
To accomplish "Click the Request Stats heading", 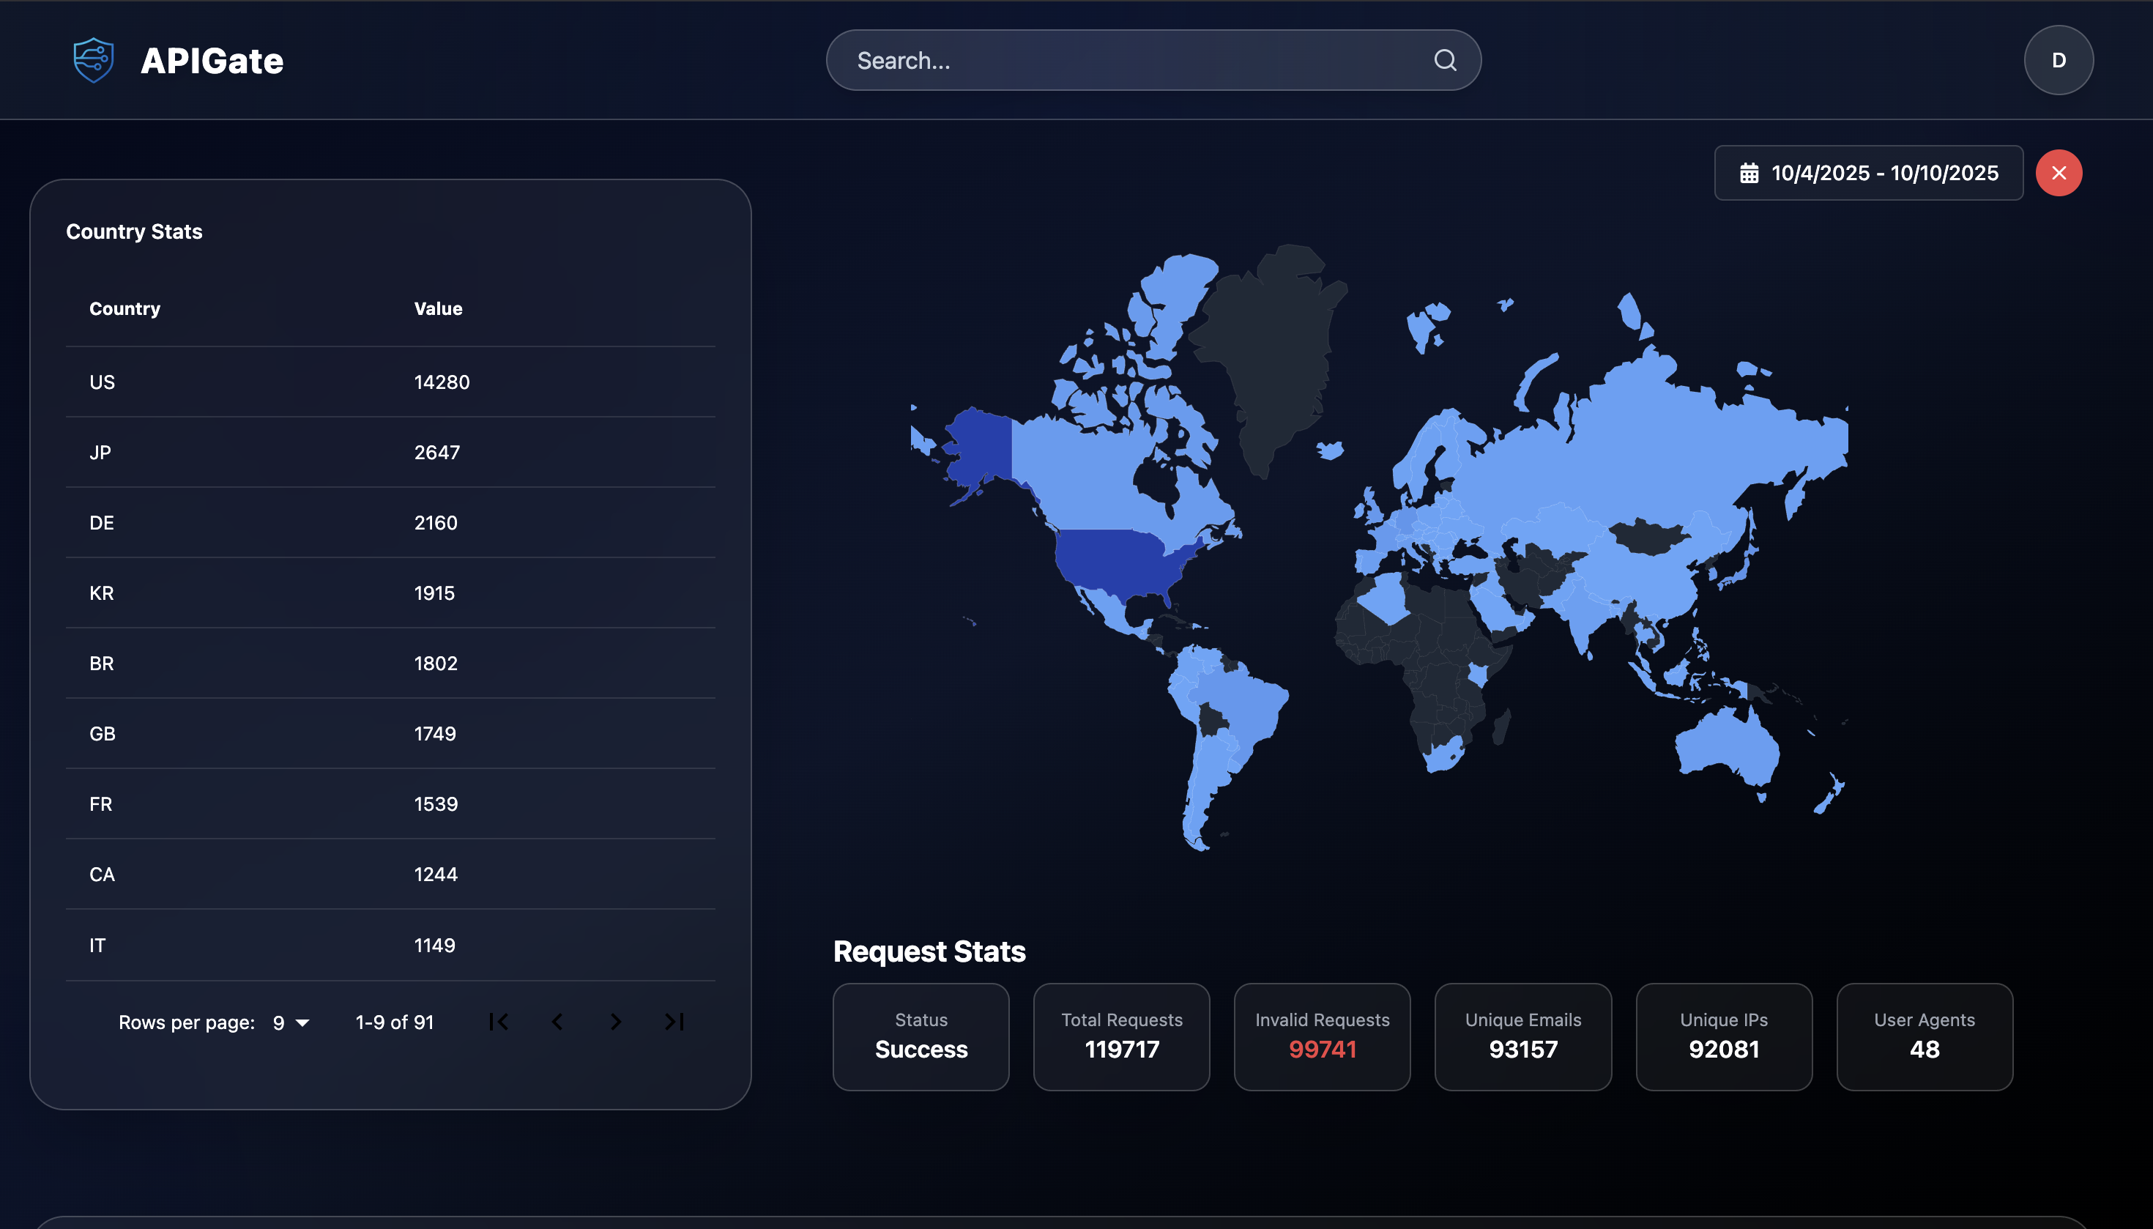I will point(929,951).
